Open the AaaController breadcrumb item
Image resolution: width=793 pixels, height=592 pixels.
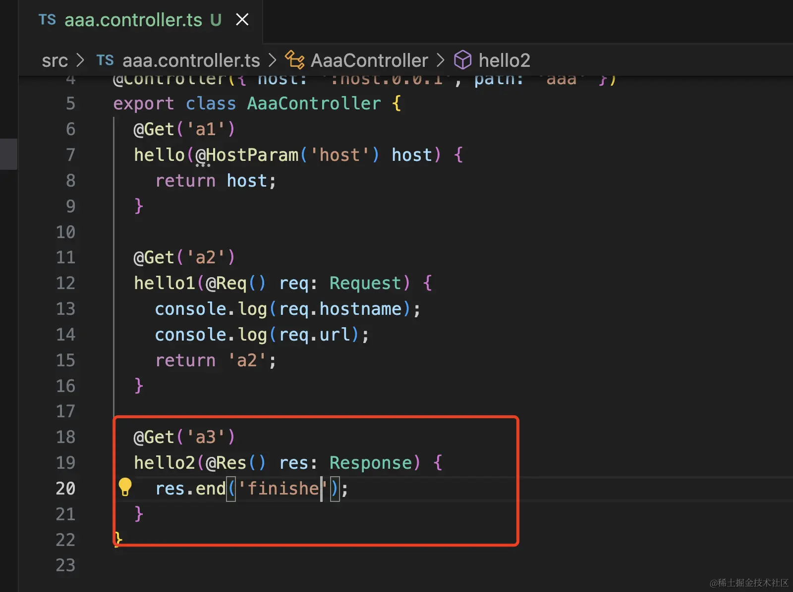(369, 60)
